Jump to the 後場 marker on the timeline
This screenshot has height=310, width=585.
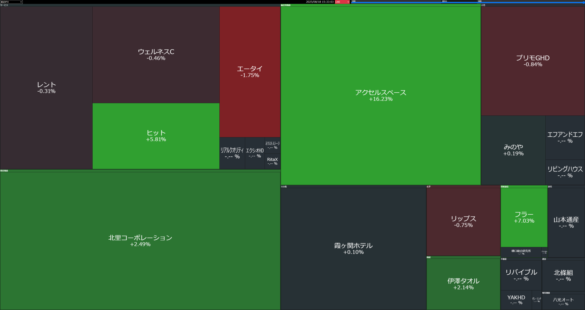coord(480,1)
